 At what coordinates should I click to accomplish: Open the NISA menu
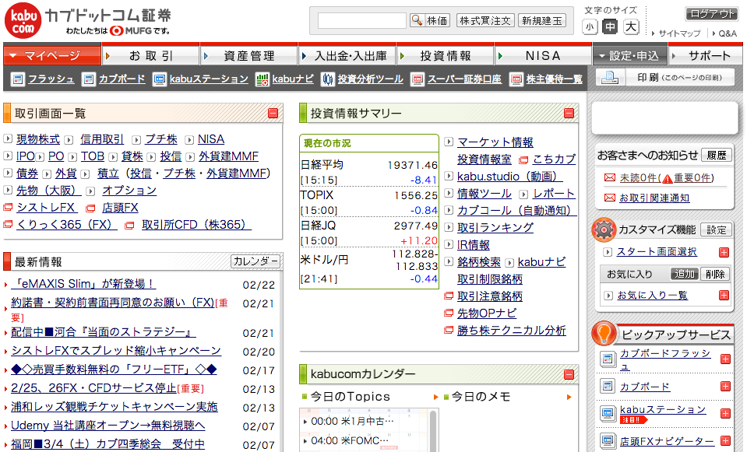click(543, 56)
